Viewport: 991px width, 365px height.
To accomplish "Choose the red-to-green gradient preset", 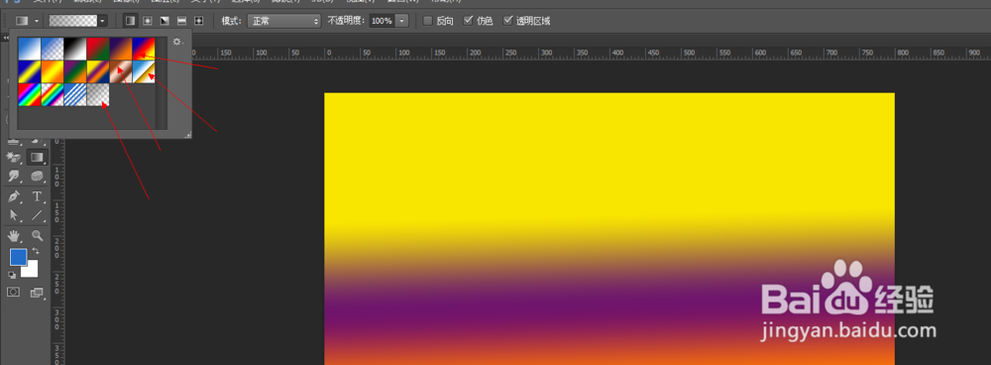I will 97,48.
